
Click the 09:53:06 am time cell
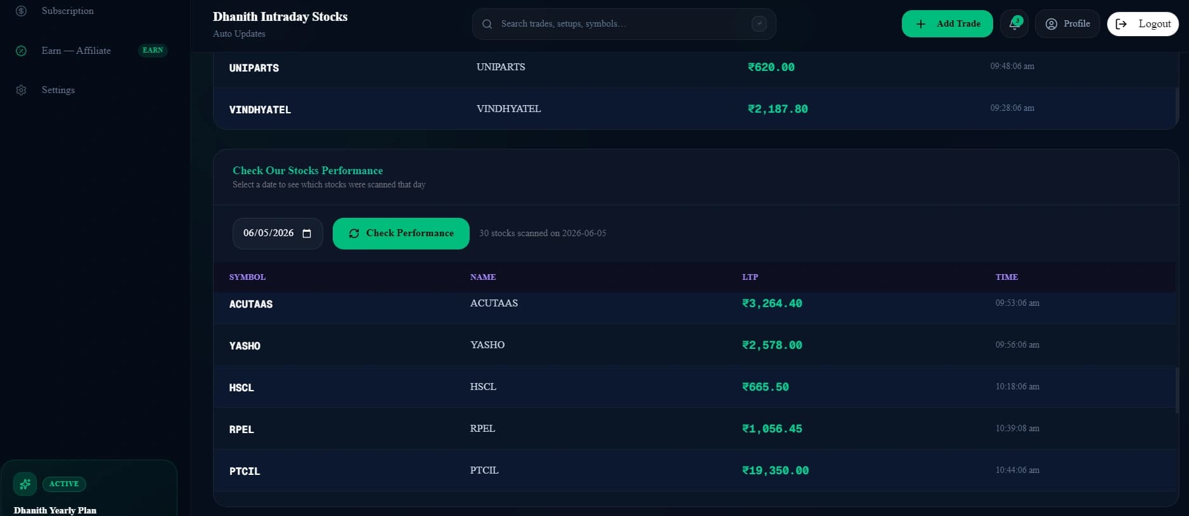[1017, 303]
